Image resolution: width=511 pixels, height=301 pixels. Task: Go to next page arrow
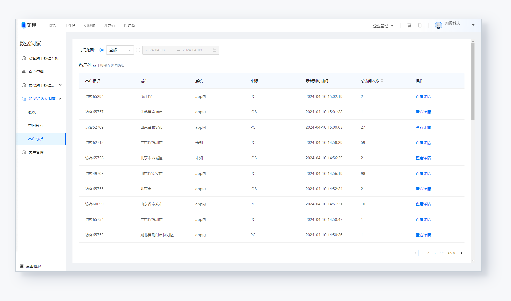coord(461,253)
